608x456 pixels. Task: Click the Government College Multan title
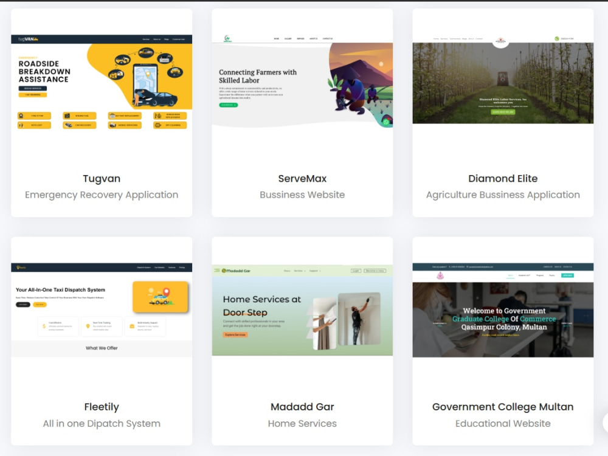click(503, 407)
